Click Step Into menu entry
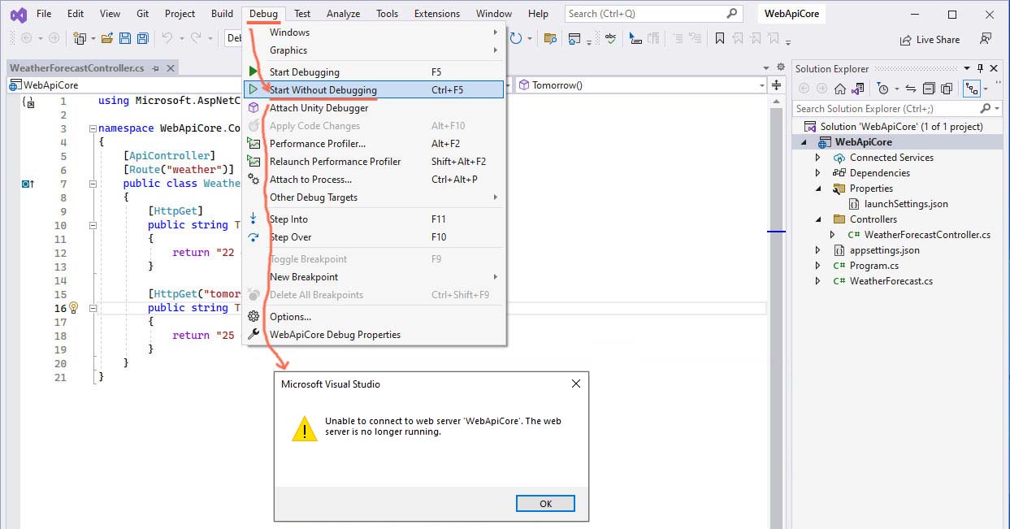This screenshot has width=1010, height=529. (375, 219)
